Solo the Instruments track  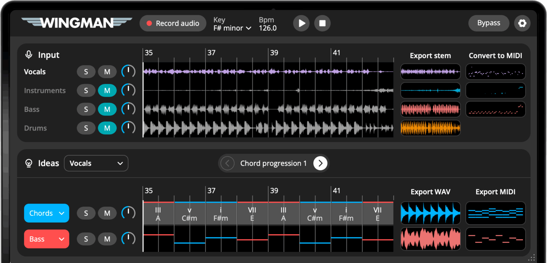pyautogui.click(x=86, y=91)
